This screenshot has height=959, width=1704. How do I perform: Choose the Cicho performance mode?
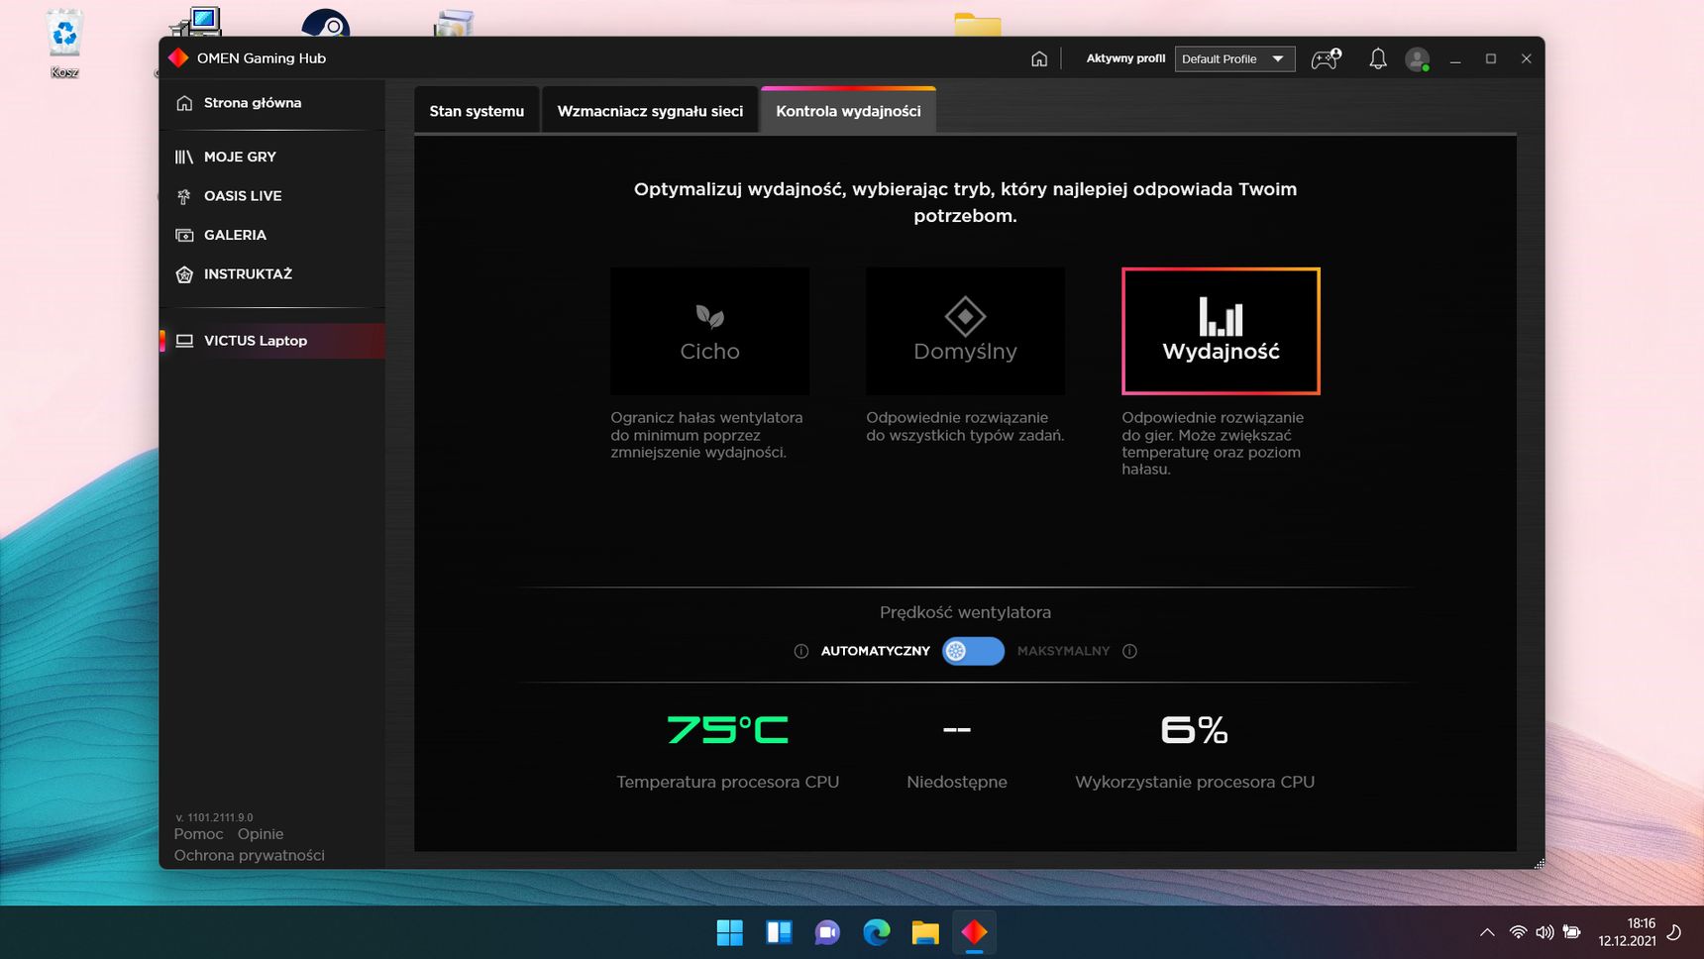[x=709, y=331]
